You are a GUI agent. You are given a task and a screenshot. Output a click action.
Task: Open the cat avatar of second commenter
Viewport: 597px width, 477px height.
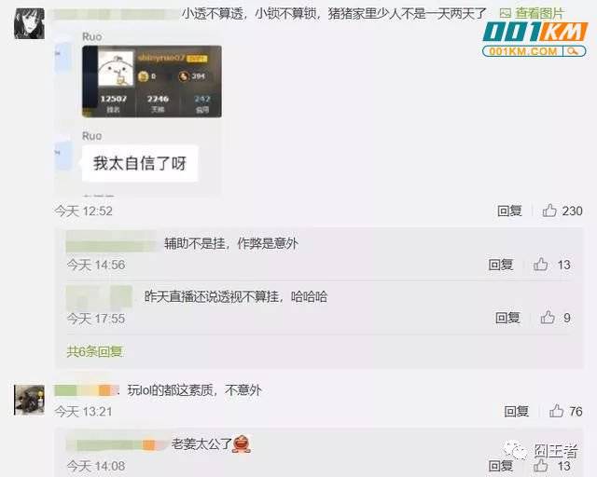click(x=29, y=400)
